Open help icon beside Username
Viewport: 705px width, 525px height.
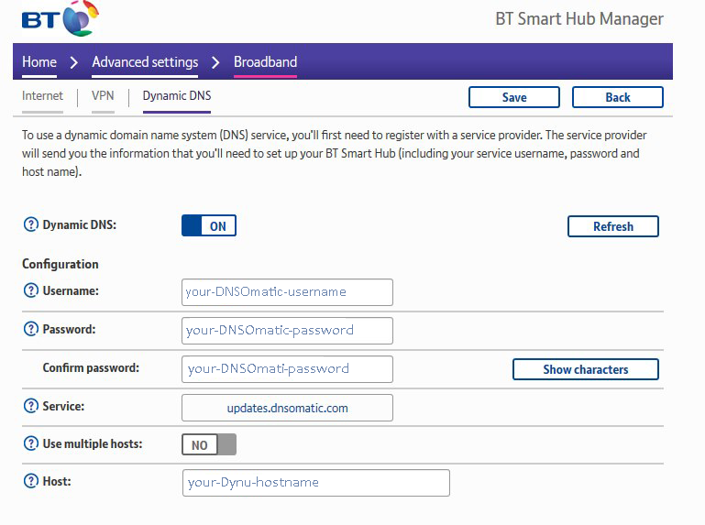[30, 290]
